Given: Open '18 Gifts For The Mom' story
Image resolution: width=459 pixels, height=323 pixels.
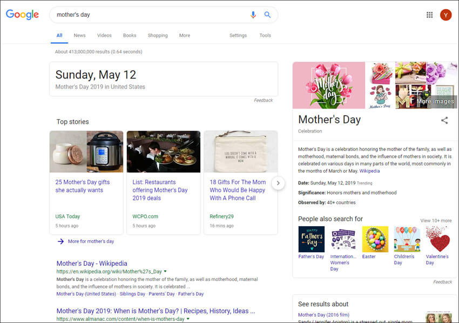Looking at the screenshot, I should coord(238,190).
